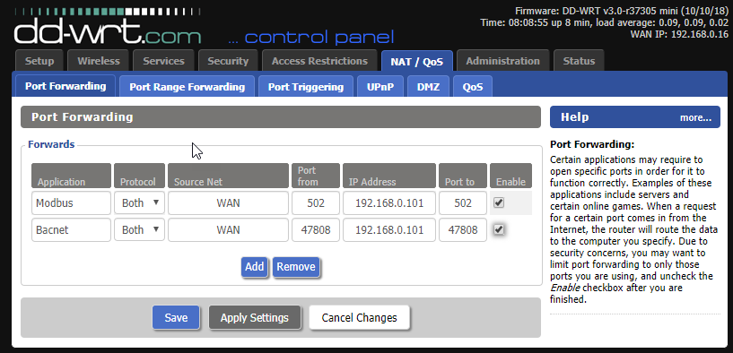The height and width of the screenshot is (353, 733).
Task: Open the Administration tab
Action: (503, 61)
